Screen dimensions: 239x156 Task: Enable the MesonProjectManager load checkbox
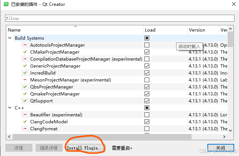(147, 80)
